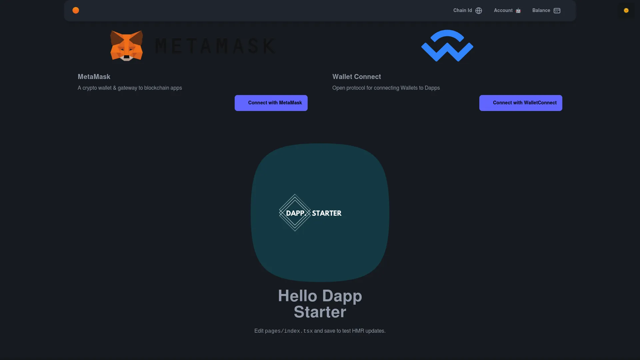The height and width of the screenshot is (360, 640).
Task: Click the Chain Id globe icon
Action: point(479,11)
